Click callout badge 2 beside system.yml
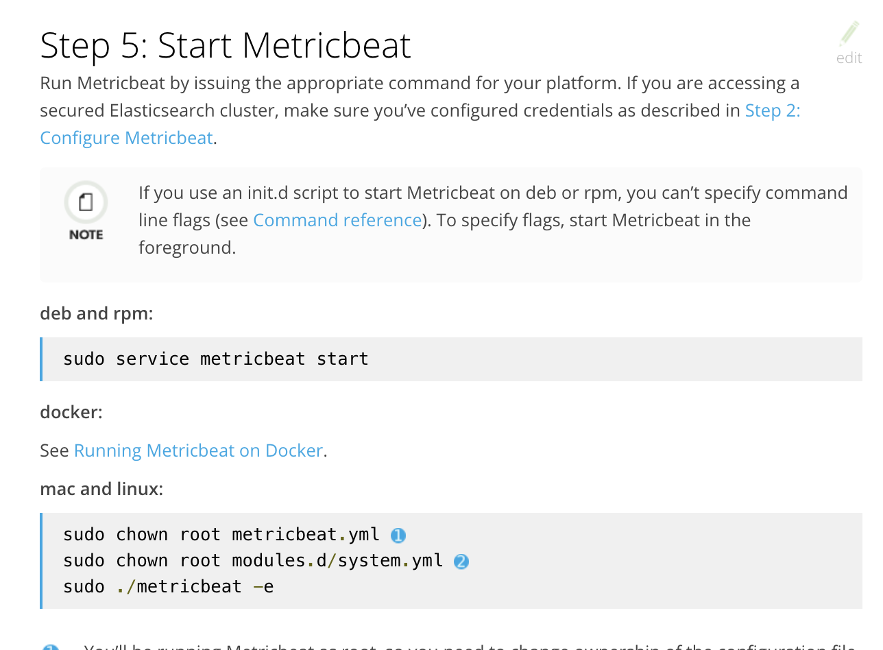 pyautogui.click(x=460, y=561)
